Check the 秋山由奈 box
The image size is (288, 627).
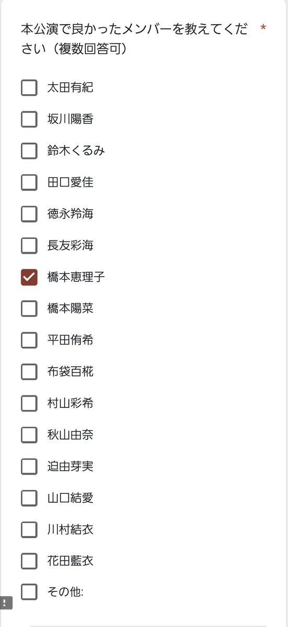coord(29,435)
